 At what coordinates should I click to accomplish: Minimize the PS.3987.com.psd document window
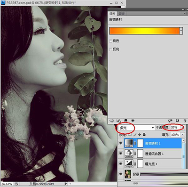tap(111, 3)
